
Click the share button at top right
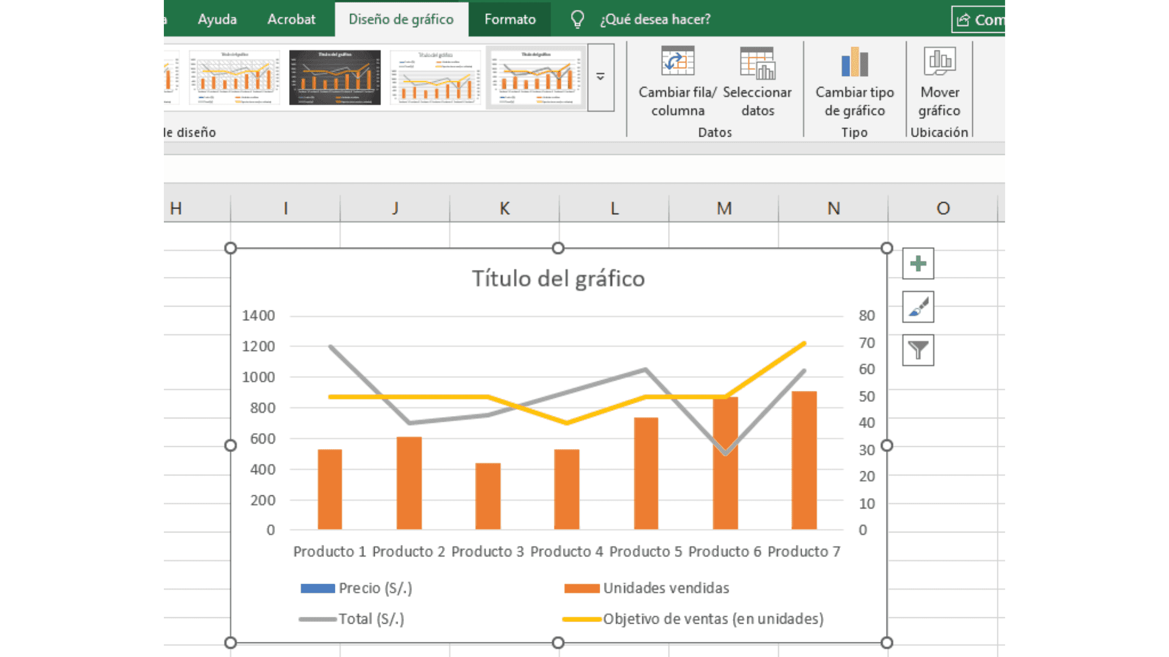(978, 20)
